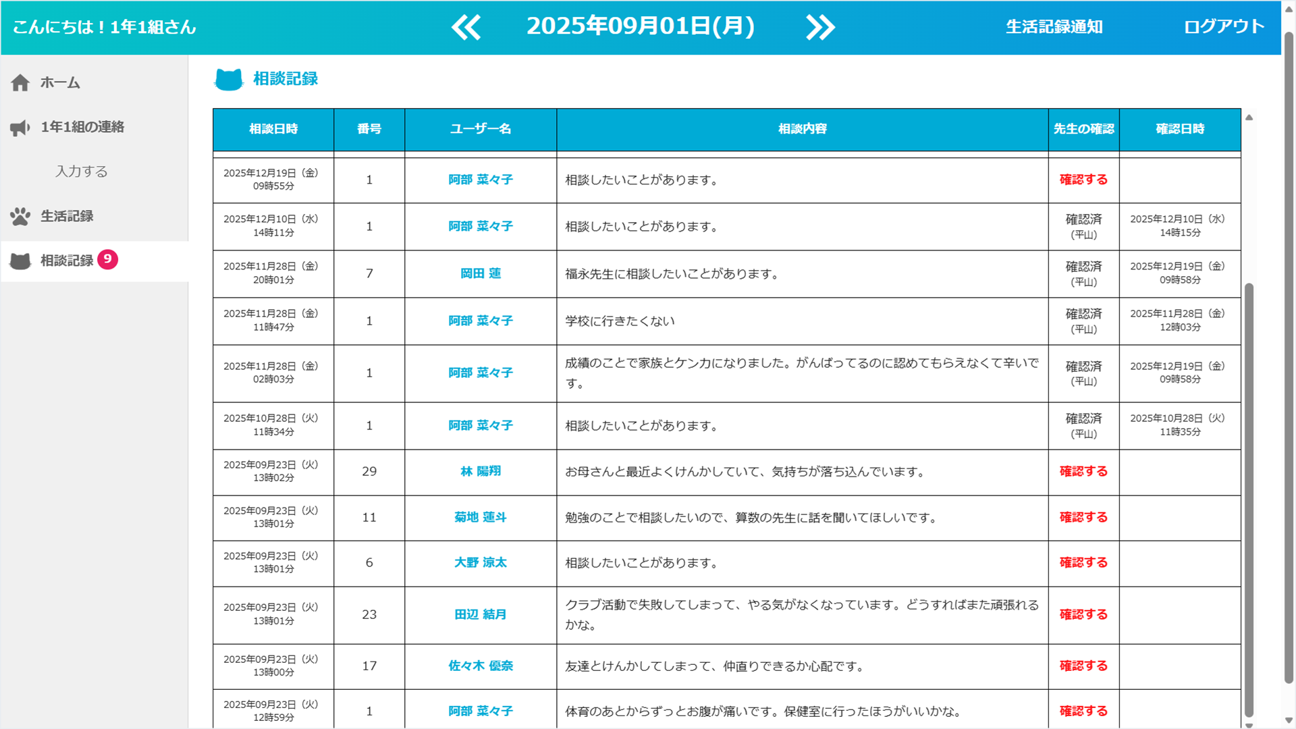The width and height of the screenshot is (1296, 729).
Task: Go to next day with double-right arrow
Action: coord(820,28)
